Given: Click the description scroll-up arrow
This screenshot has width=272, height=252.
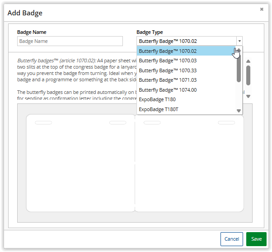Looking at the screenshot, I should tap(248, 61).
